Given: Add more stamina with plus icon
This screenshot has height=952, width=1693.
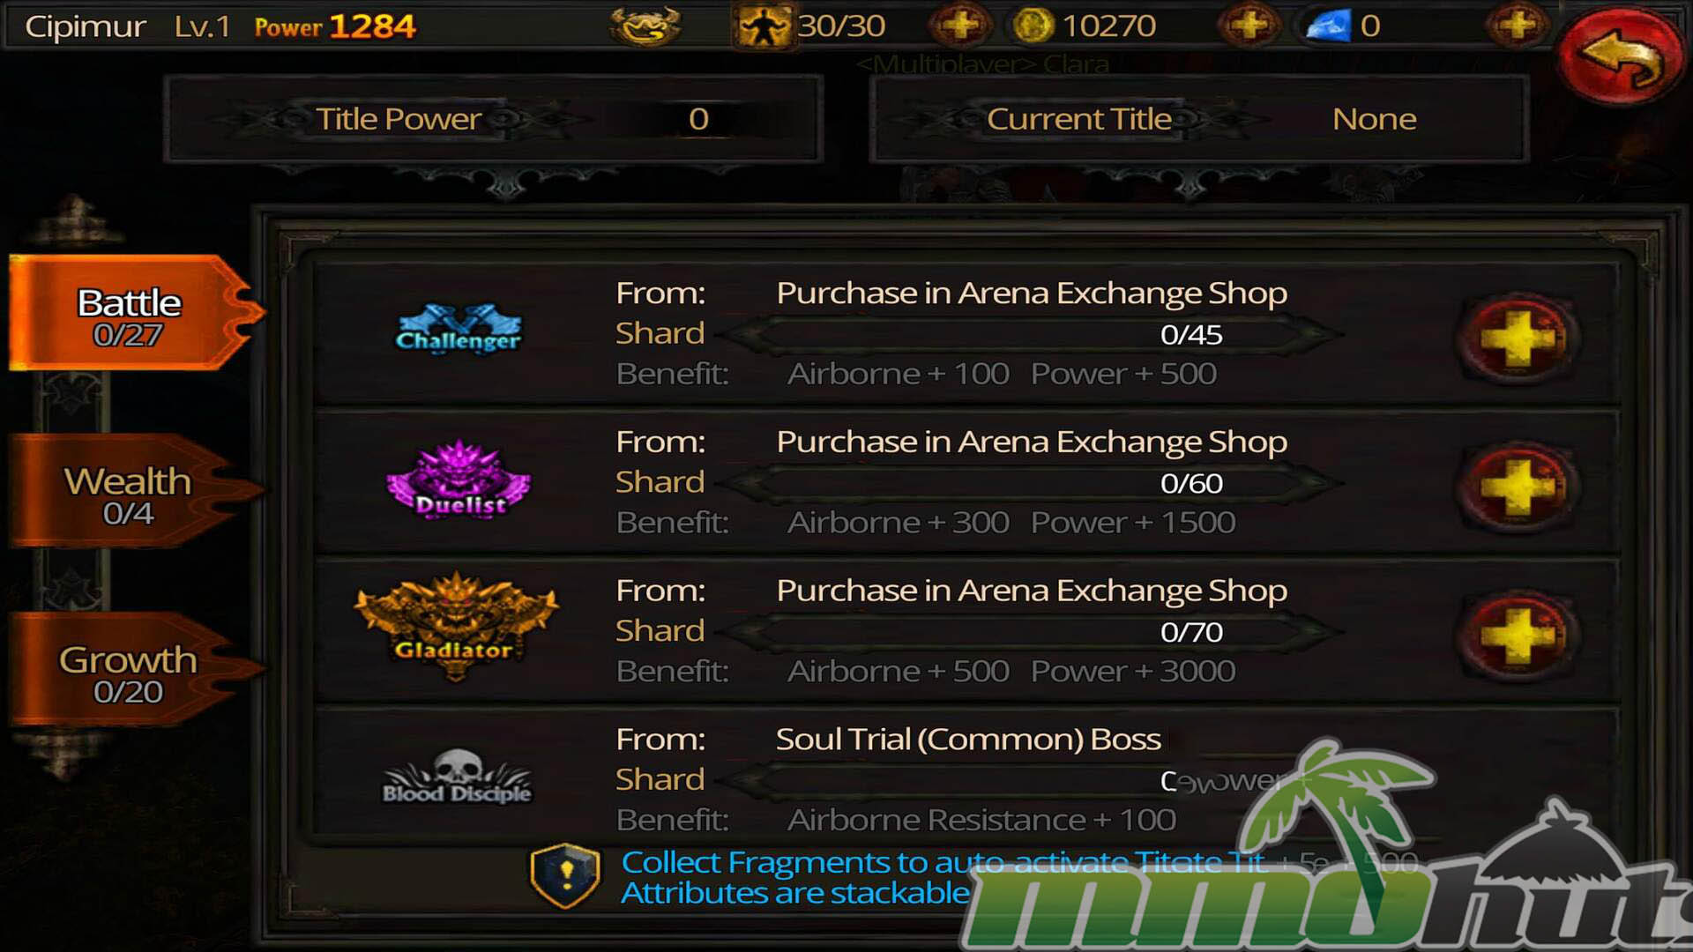Looking at the screenshot, I should (959, 26).
